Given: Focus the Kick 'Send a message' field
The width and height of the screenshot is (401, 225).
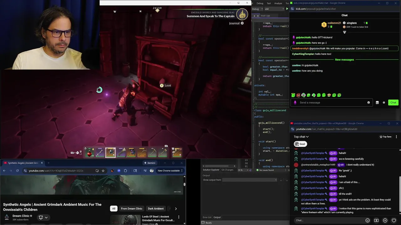Looking at the screenshot, I should tap(332, 102).
